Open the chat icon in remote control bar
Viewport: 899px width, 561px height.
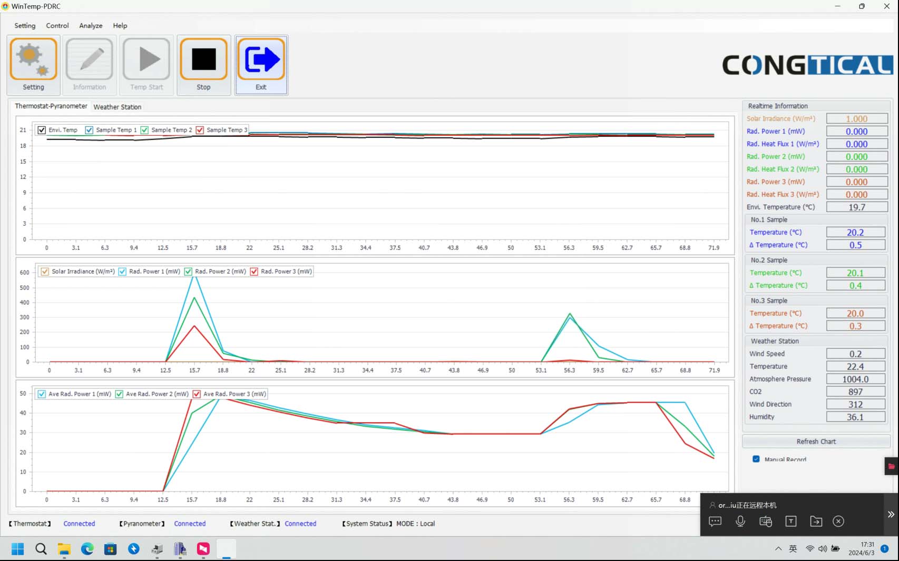[x=715, y=522]
